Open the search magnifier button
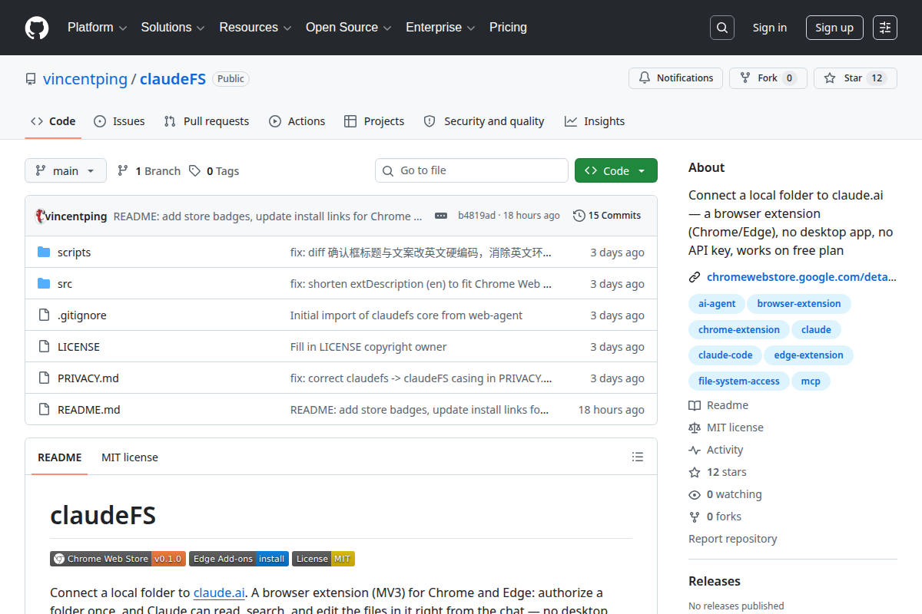Image resolution: width=922 pixels, height=614 pixels. pos(722,28)
